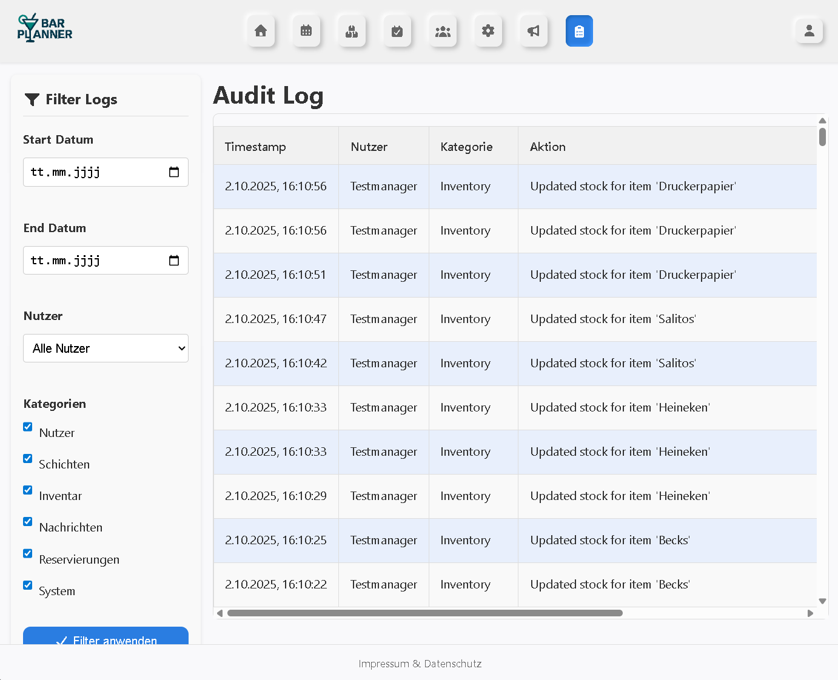Click the team members icon
The image size is (838, 680).
(443, 31)
